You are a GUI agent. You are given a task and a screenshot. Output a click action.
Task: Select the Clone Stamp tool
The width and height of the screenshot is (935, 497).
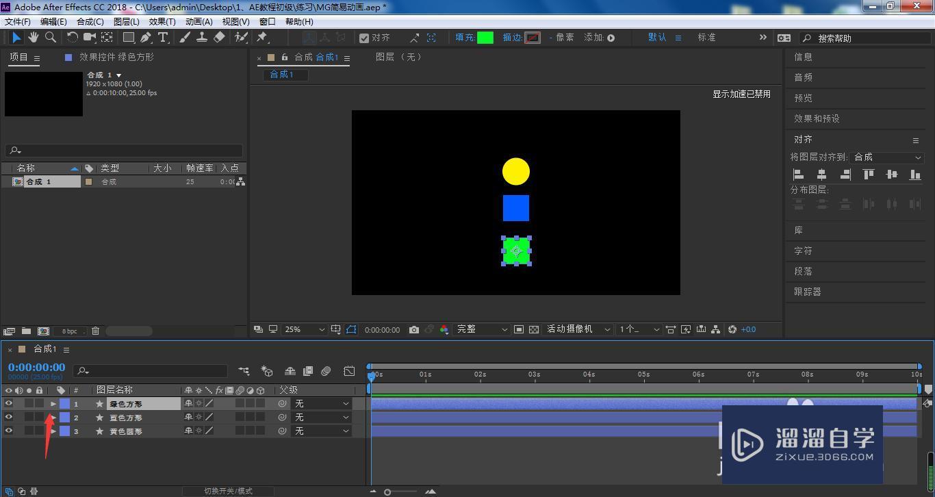tap(202, 38)
